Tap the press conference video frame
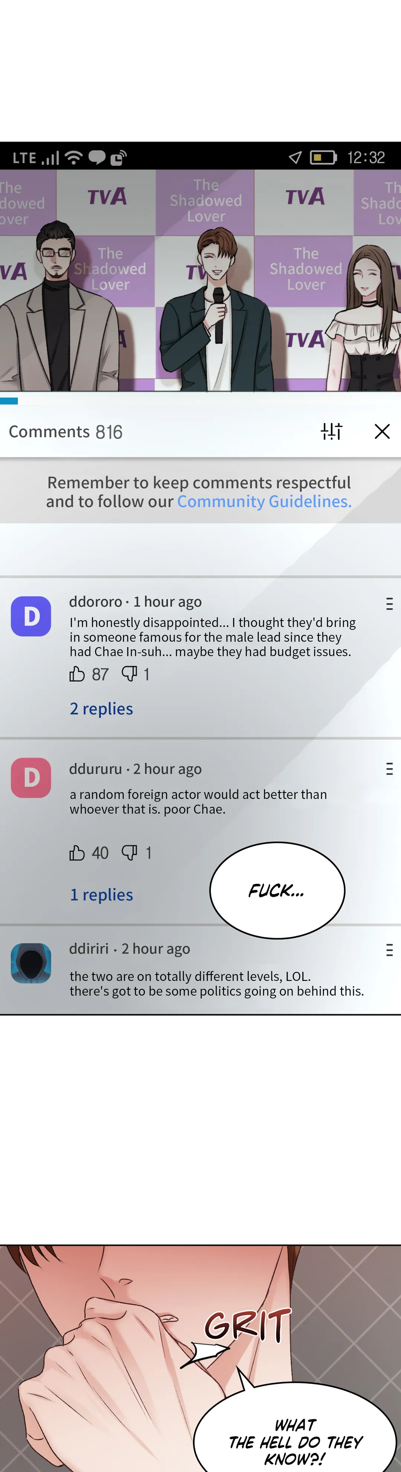The image size is (401, 1472). click(x=200, y=281)
